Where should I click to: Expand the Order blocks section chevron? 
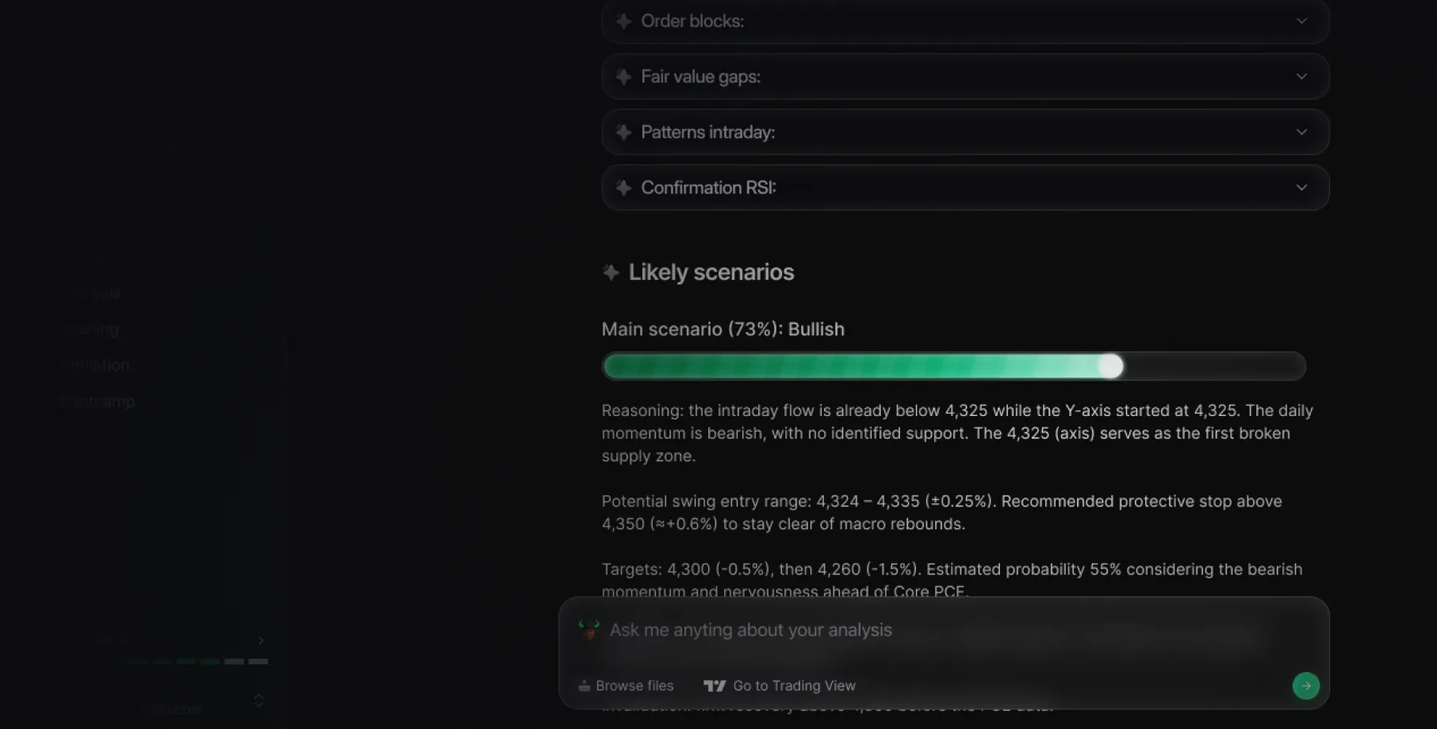[x=1301, y=21]
